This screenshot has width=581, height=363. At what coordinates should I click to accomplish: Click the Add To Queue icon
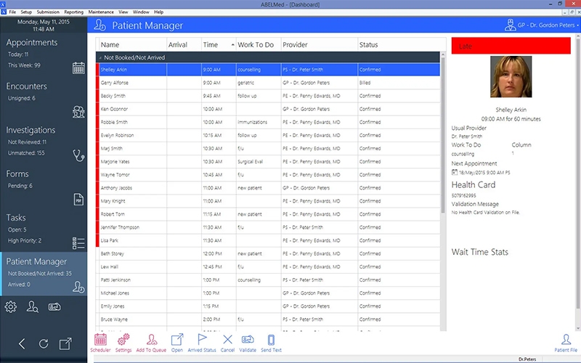point(151,342)
